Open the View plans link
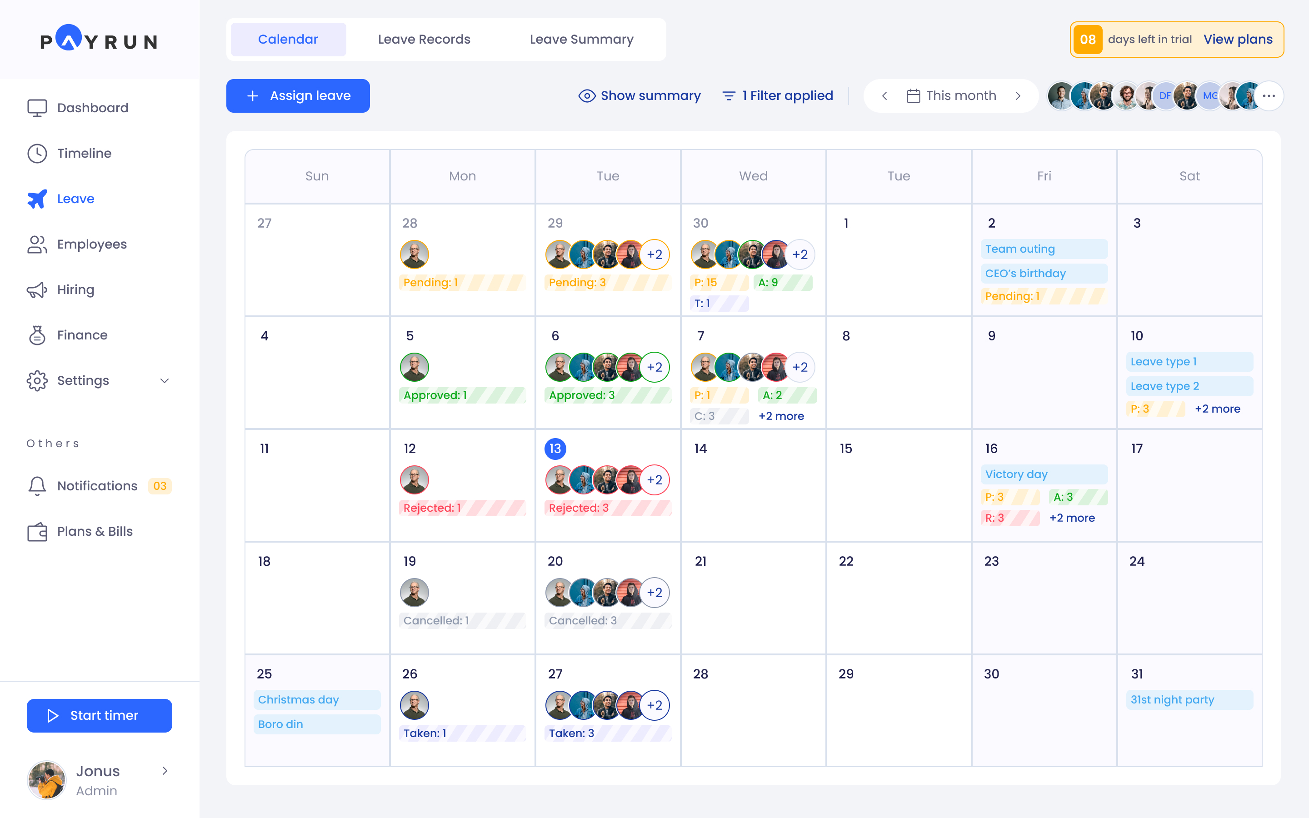The width and height of the screenshot is (1309, 818). coord(1238,40)
